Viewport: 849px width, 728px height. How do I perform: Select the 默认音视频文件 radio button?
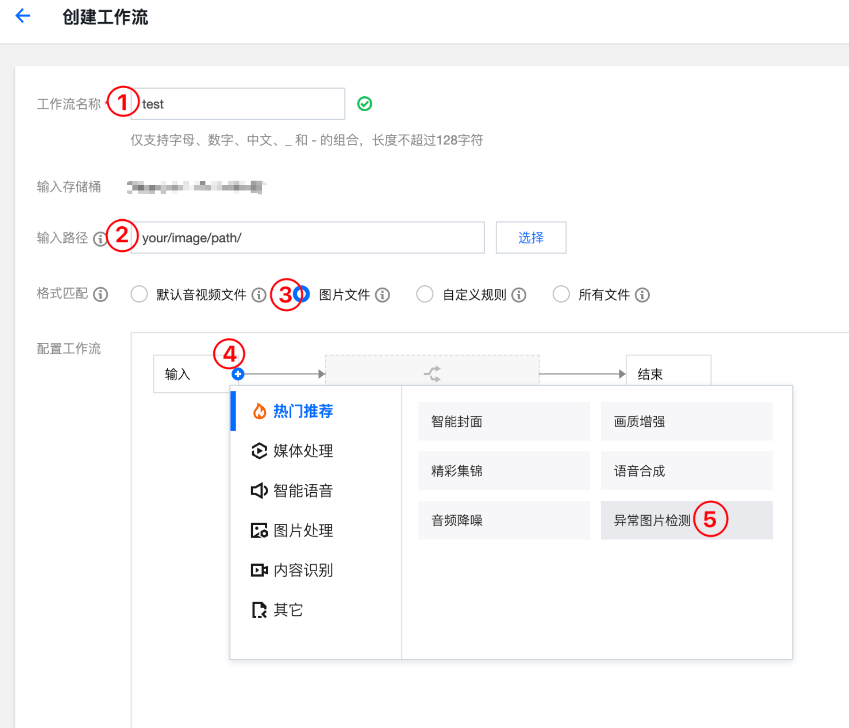(x=139, y=294)
